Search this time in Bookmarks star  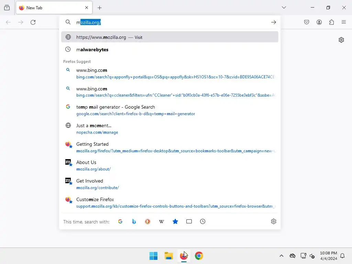coord(175,222)
